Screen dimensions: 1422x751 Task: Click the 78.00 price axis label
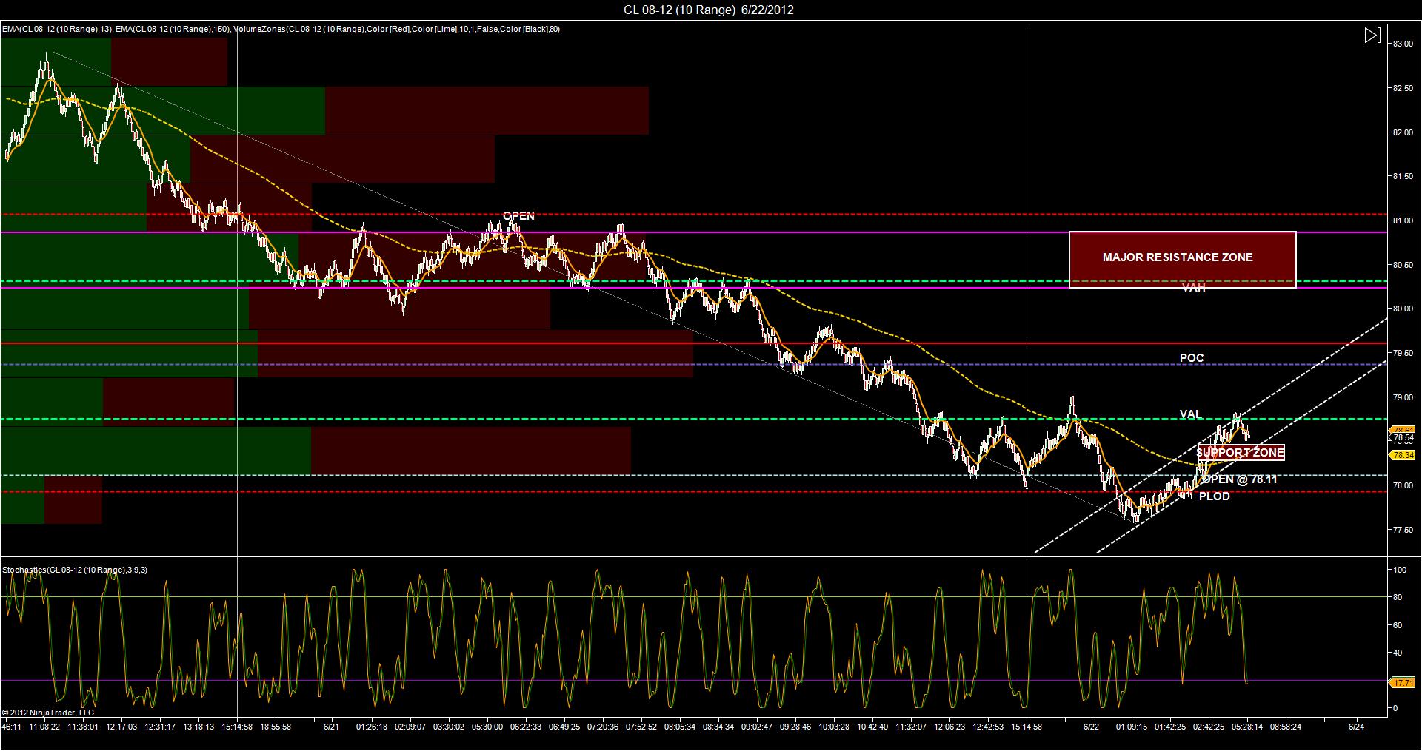(x=1403, y=486)
